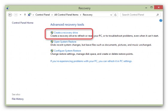Expand chevron after Control Panel breadcrumb
This screenshot has height=111, width=168.
point(52,15)
